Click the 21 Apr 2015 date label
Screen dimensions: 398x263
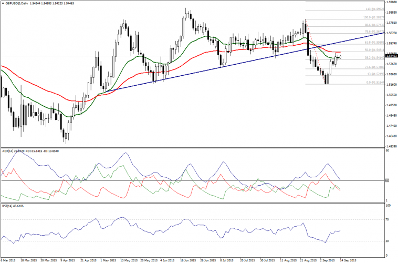point(88,260)
